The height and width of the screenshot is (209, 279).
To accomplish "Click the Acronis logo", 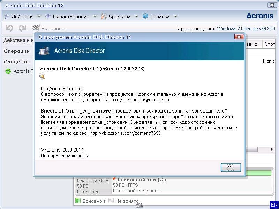I will point(260,16).
